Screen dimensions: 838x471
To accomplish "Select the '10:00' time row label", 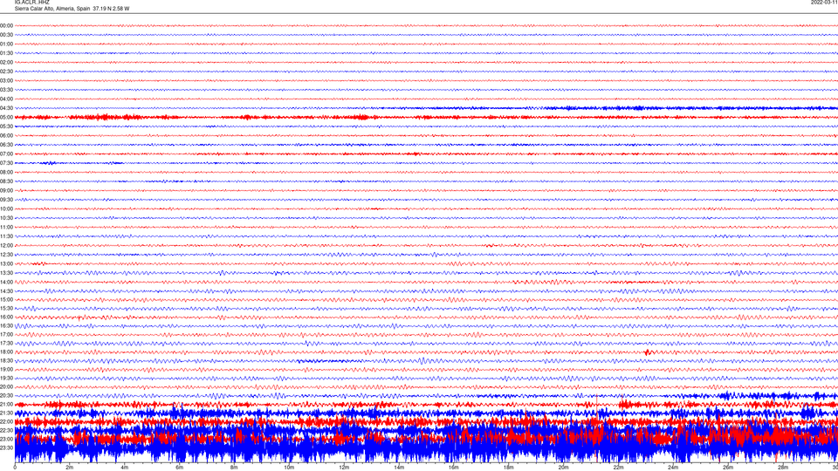I will 6,208.
